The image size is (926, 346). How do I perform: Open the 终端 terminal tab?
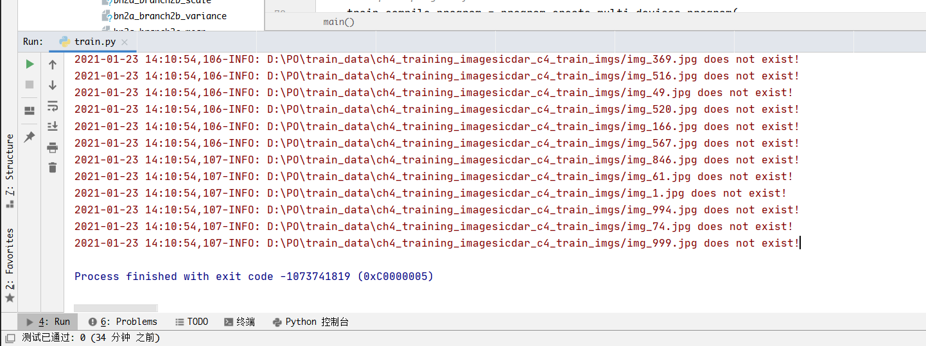point(239,322)
